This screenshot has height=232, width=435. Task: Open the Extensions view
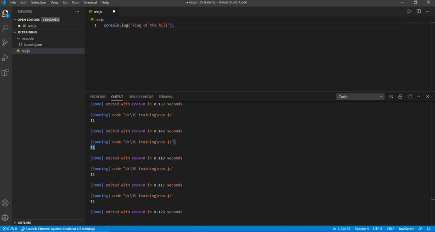tap(5, 72)
